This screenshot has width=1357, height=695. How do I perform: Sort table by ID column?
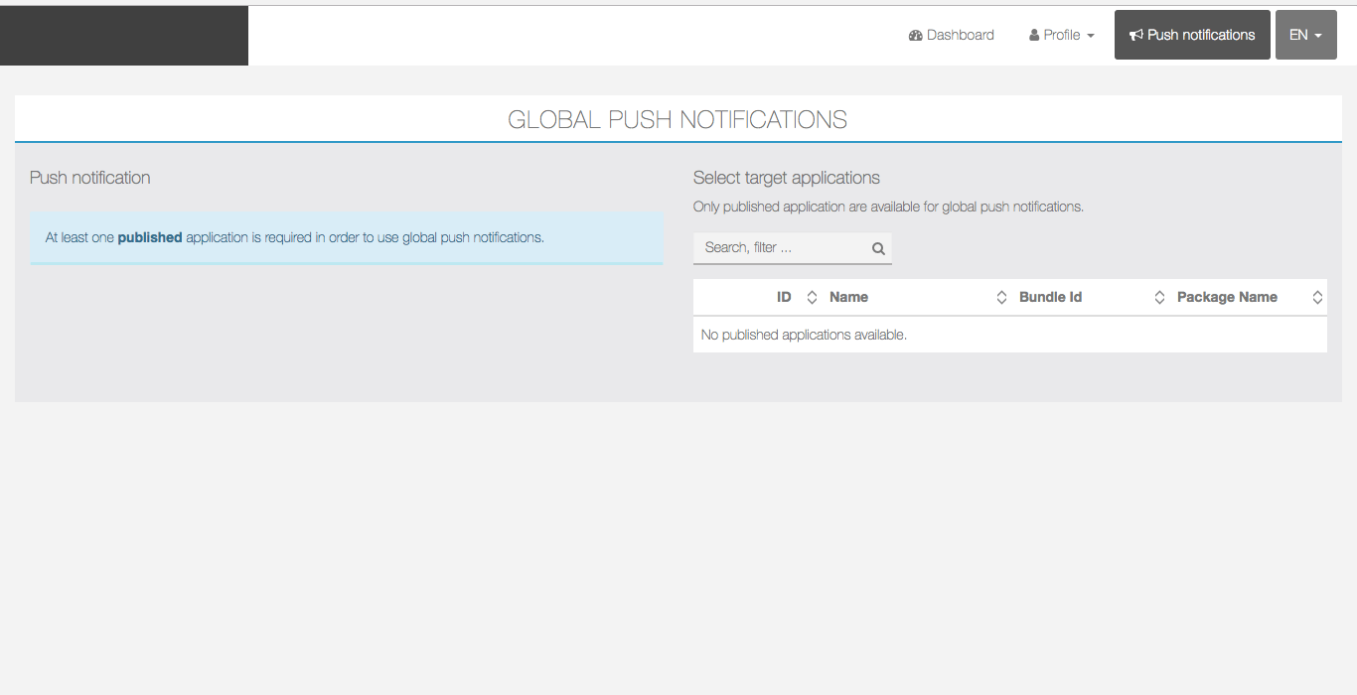[812, 298]
